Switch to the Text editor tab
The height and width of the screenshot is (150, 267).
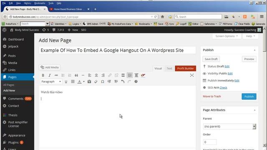(x=169, y=68)
